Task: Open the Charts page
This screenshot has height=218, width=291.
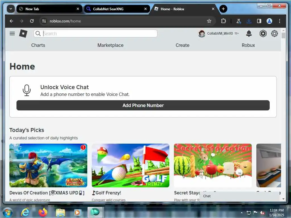Action: pyautogui.click(x=38, y=45)
